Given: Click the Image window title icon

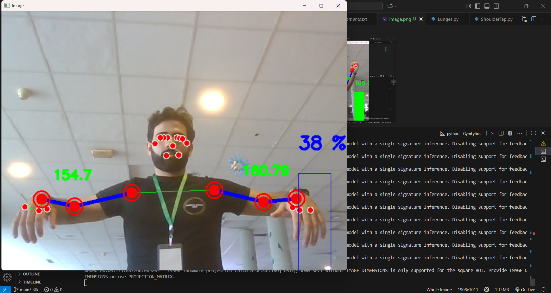Looking at the screenshot, I should pyautogui.click(x=7, y=6).
